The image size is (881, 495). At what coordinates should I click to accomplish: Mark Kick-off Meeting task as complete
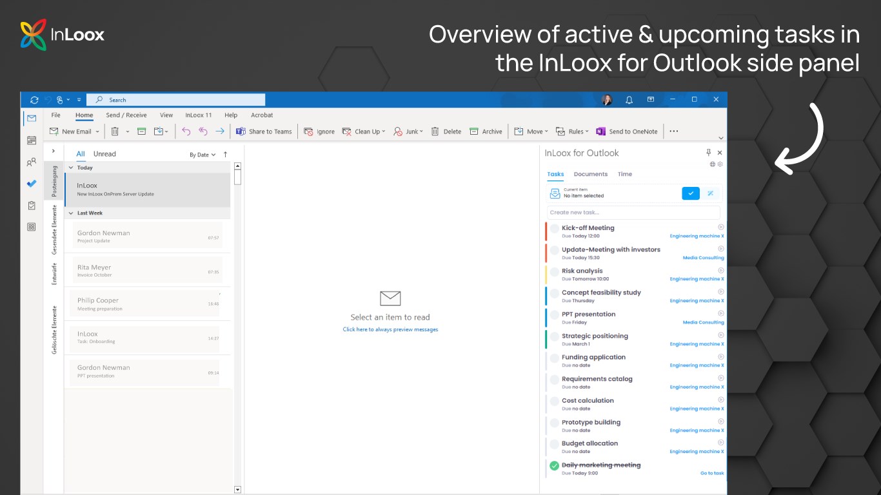pyautogui.click(x=554, y=231)
